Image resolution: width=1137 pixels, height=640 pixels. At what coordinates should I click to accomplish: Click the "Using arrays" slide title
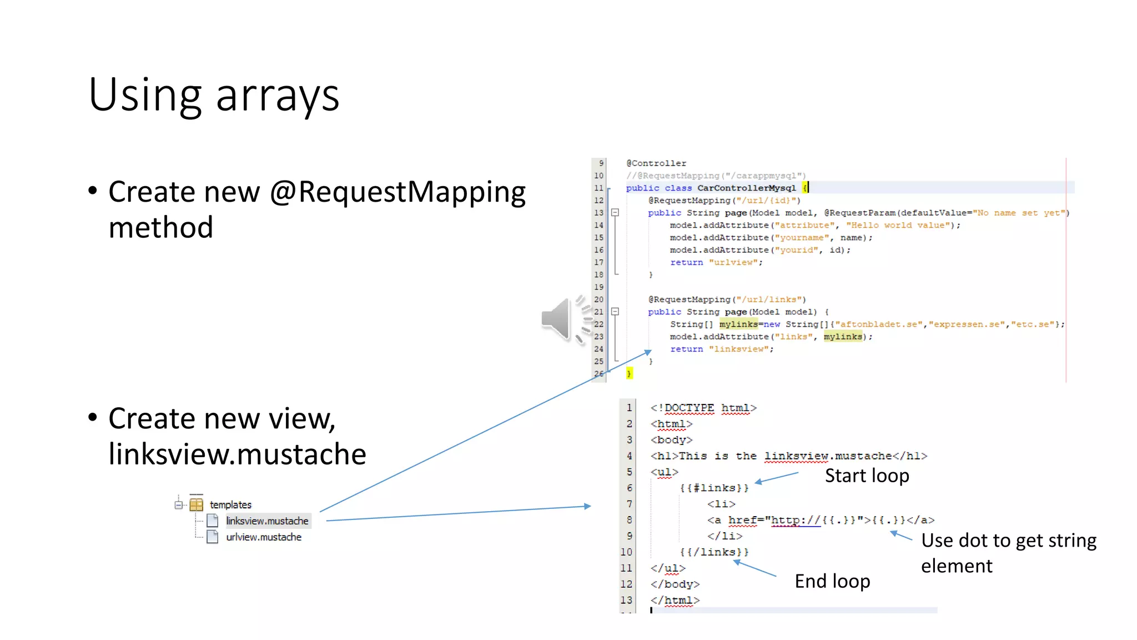[214, 95]
